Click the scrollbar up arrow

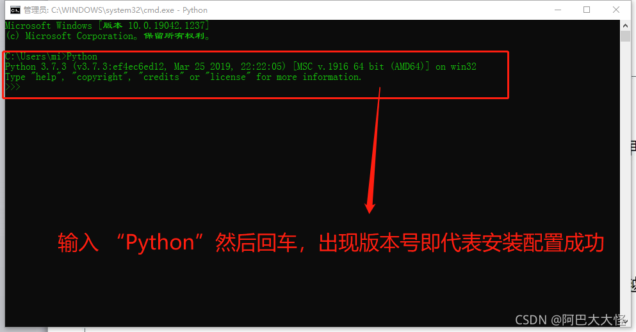(x=625, y=25)
